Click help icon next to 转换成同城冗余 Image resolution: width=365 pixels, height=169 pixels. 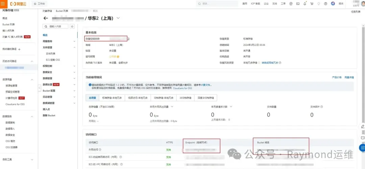tap(280, 63)
